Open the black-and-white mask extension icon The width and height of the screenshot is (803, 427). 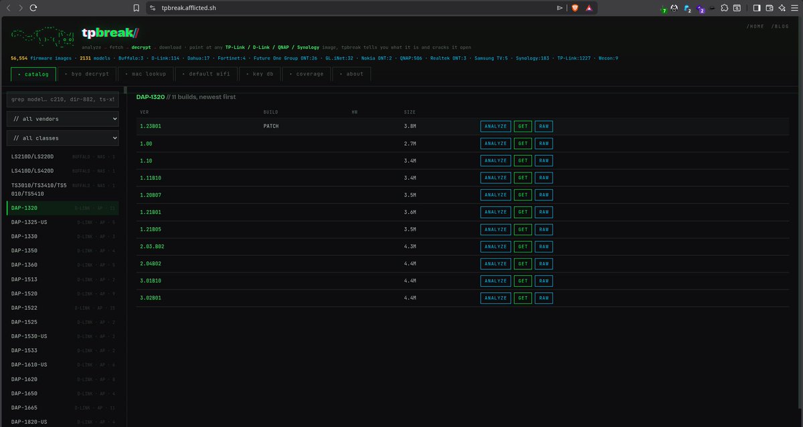(x=675, y=8)
